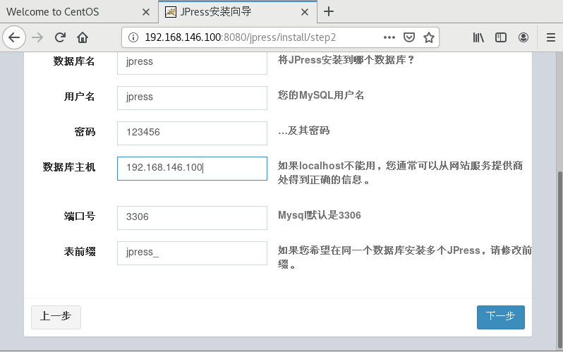
Task: Click 下一步 to continue installation
Action: 500,317
